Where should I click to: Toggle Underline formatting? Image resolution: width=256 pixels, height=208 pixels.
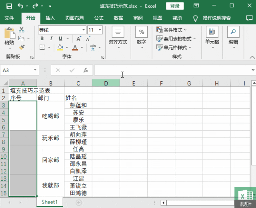(x=60, y=38)
